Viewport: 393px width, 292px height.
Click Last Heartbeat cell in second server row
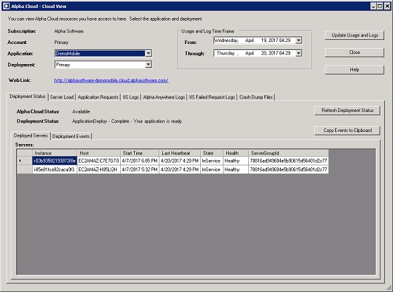coord(180,169)
